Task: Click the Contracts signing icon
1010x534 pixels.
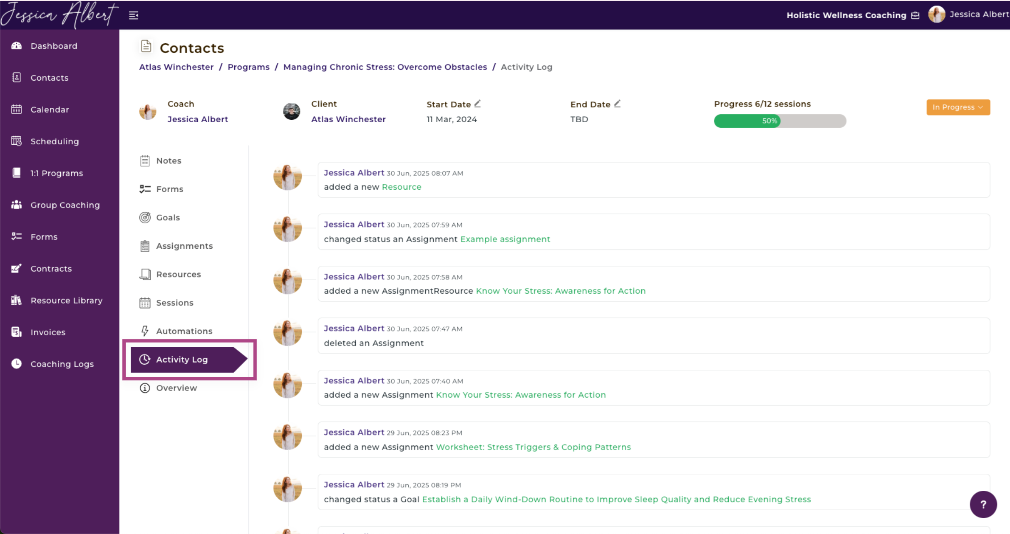Action: click(16, 268)
